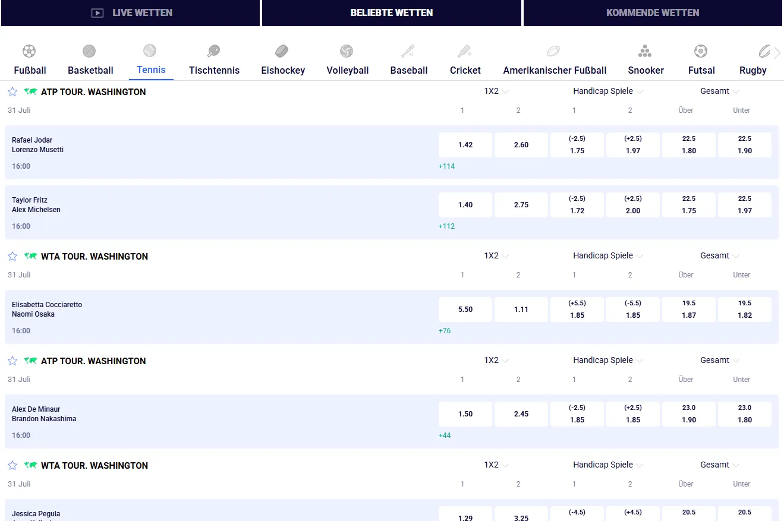Choose the Basketball icon in sports bar
784x521 pixels.
tap(89, 51)
